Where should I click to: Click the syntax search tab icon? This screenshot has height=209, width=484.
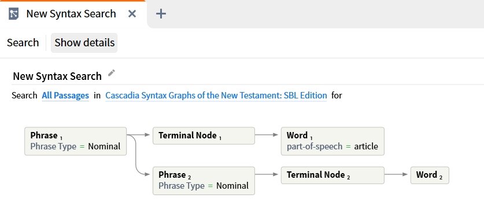tap(13, 13)
